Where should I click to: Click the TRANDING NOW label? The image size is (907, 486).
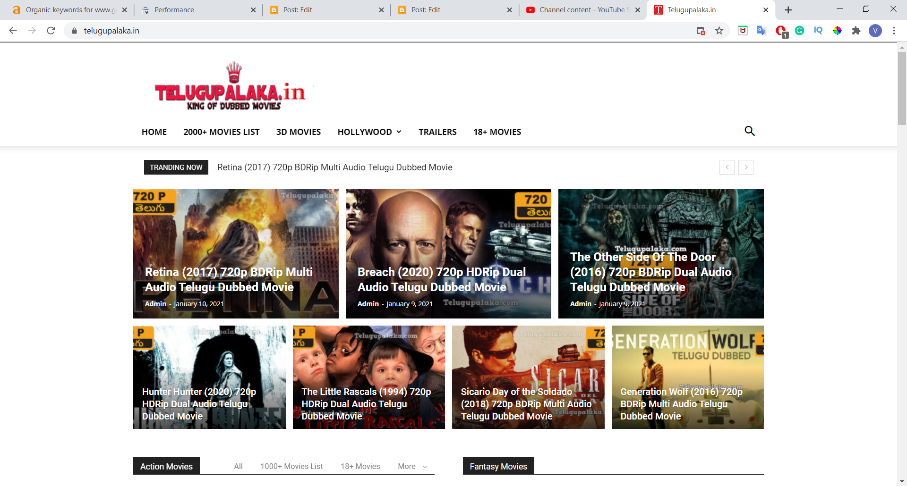[176, 167]
